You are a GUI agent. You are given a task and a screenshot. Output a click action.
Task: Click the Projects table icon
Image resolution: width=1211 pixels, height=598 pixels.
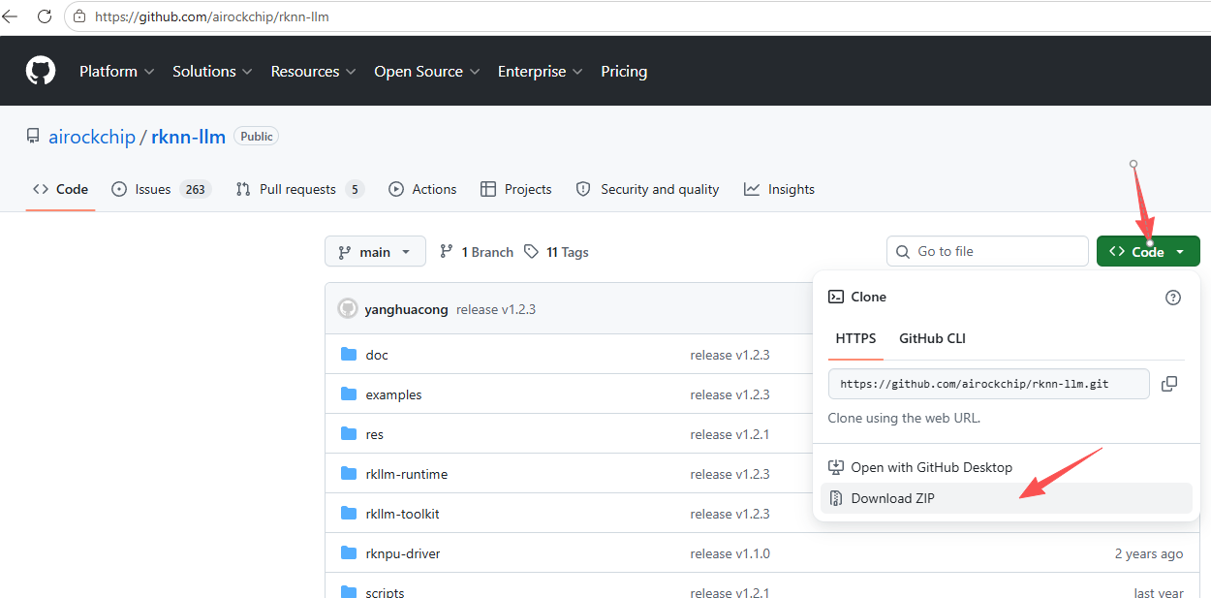point(488,189)
